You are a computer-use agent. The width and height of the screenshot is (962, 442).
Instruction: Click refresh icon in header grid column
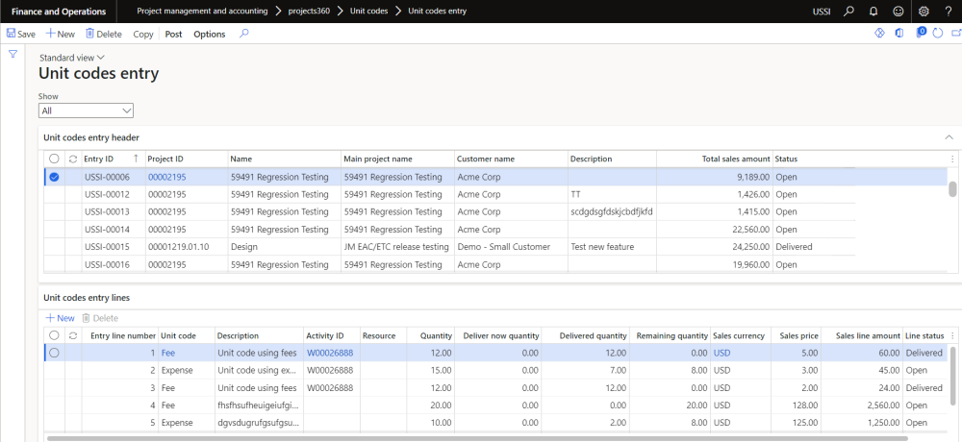72,159
